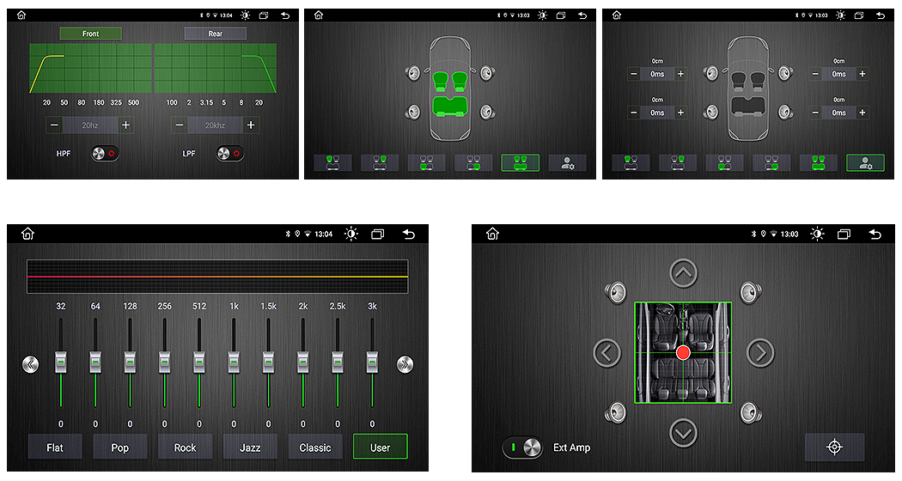Screen dimensions: 902x481
Task: Choose all-seats preset on time-delay screen
Action: [818, 163]
